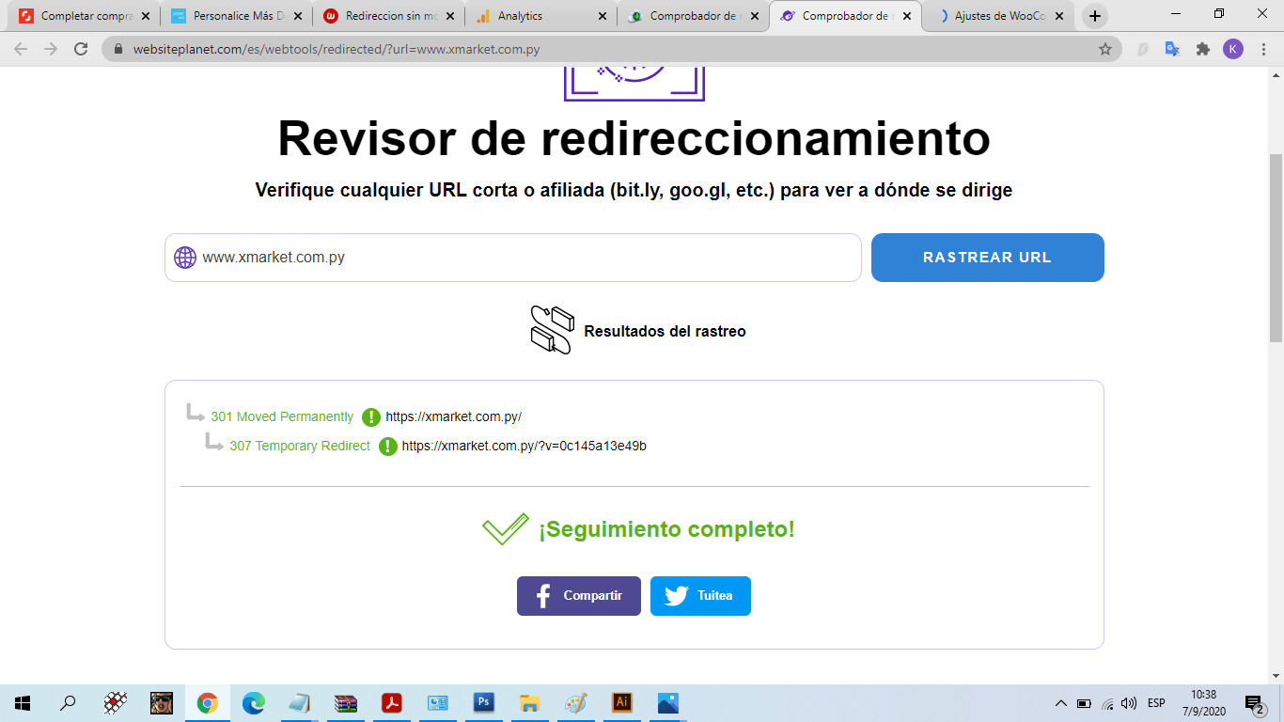Go forward in browser history
Viewport: 1284px width, 722px height.
(x=51, y=49)
